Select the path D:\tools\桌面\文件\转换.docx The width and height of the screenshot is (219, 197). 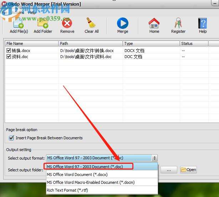point(87,51)
